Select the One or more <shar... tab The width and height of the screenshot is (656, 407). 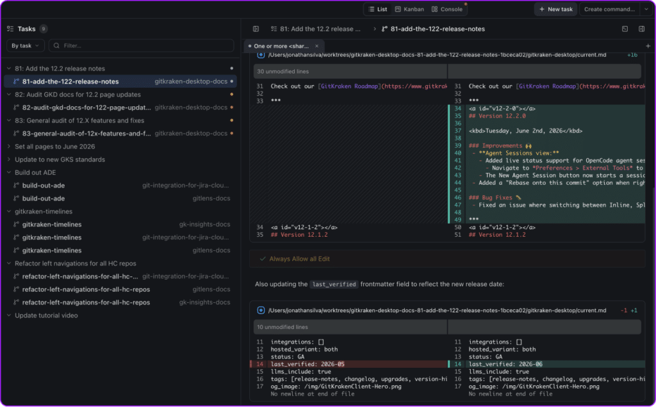click(281, 46)
